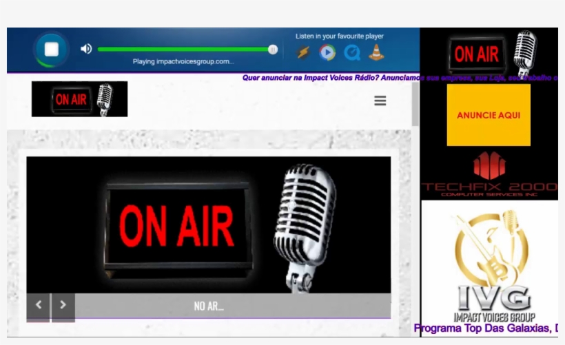Open stream in Windows Media Player

coord(327,52)
